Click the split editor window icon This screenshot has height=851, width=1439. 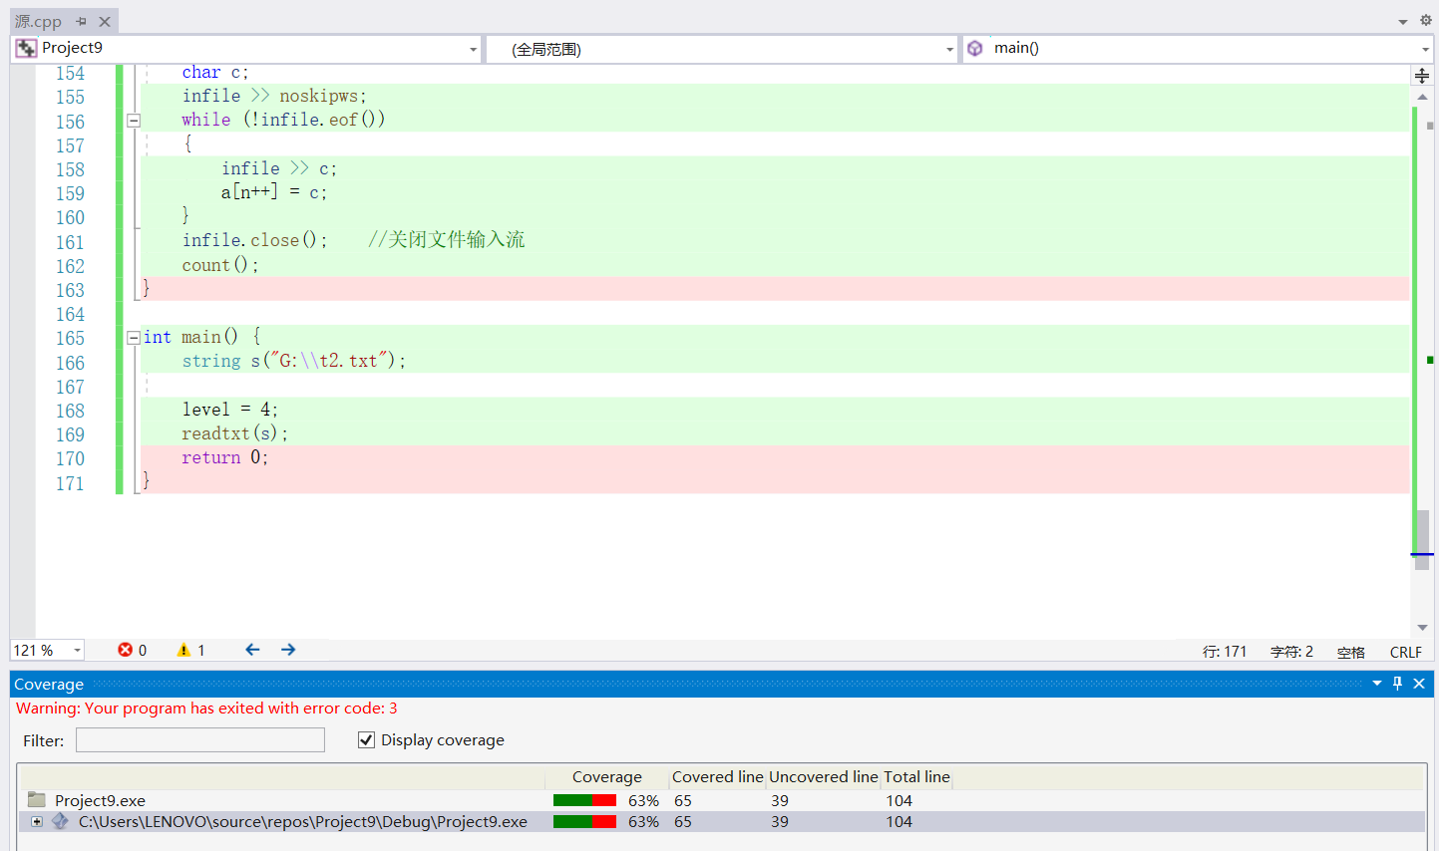tap(1421, 76)
